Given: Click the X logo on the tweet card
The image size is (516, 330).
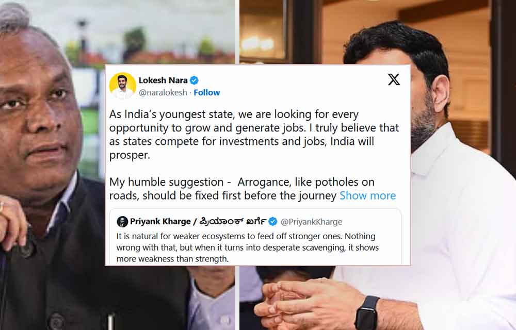Looking at the screenshot, I should click(x=394, y=79).
